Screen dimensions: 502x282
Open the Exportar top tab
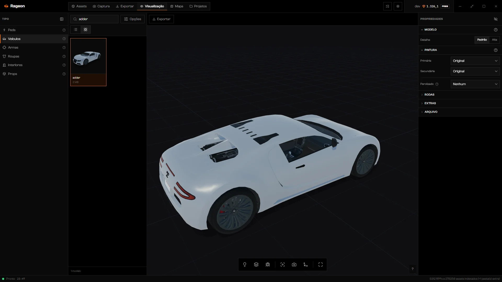coord(125,6)
